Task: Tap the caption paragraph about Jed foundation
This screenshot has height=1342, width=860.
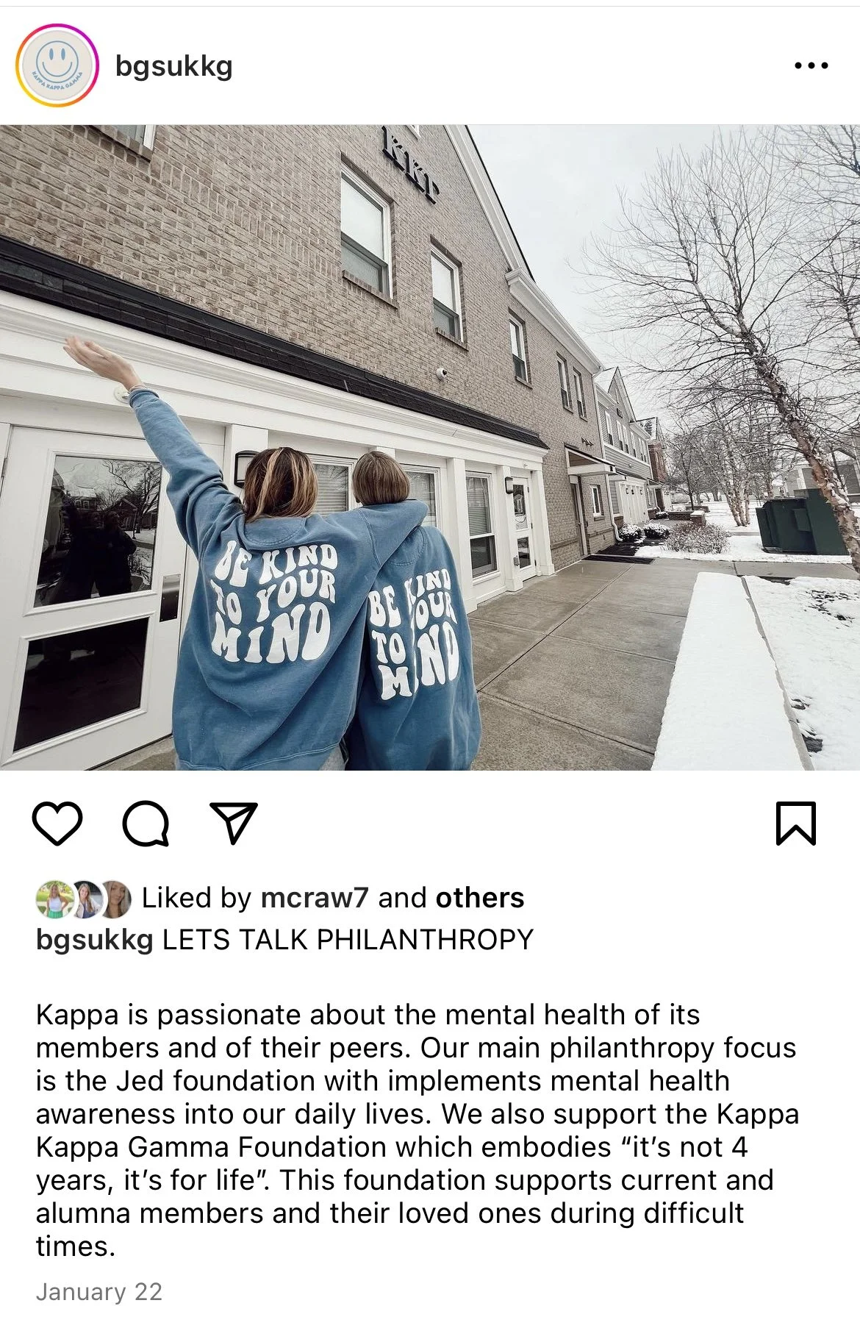Action: point(417,1130)
